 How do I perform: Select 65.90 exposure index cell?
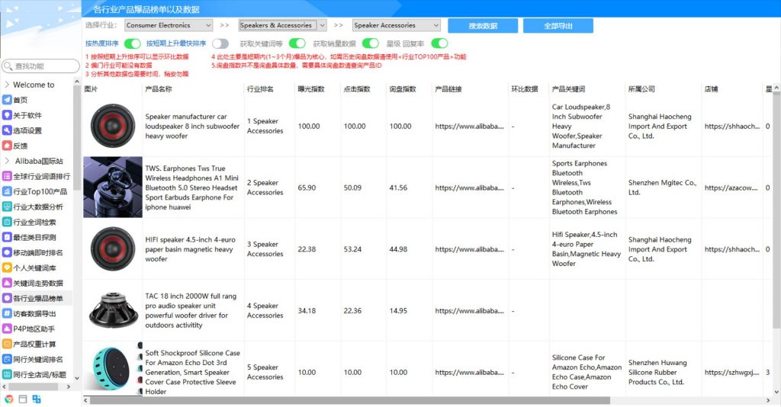[x=307, y=188]
